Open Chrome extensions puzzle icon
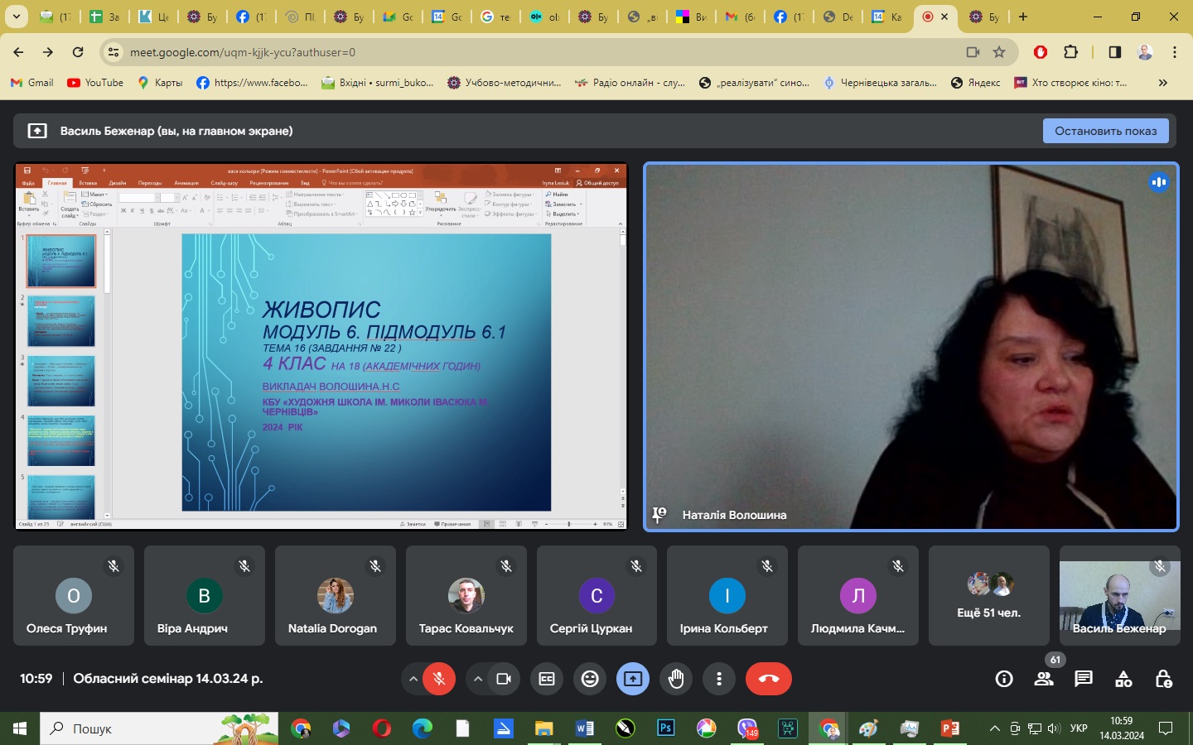 (1070, 52)
